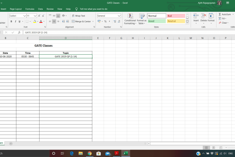This screenshot has width=235, height=157.
Task: Toggle Wrap Text for the cell
Action: (78, 16)
